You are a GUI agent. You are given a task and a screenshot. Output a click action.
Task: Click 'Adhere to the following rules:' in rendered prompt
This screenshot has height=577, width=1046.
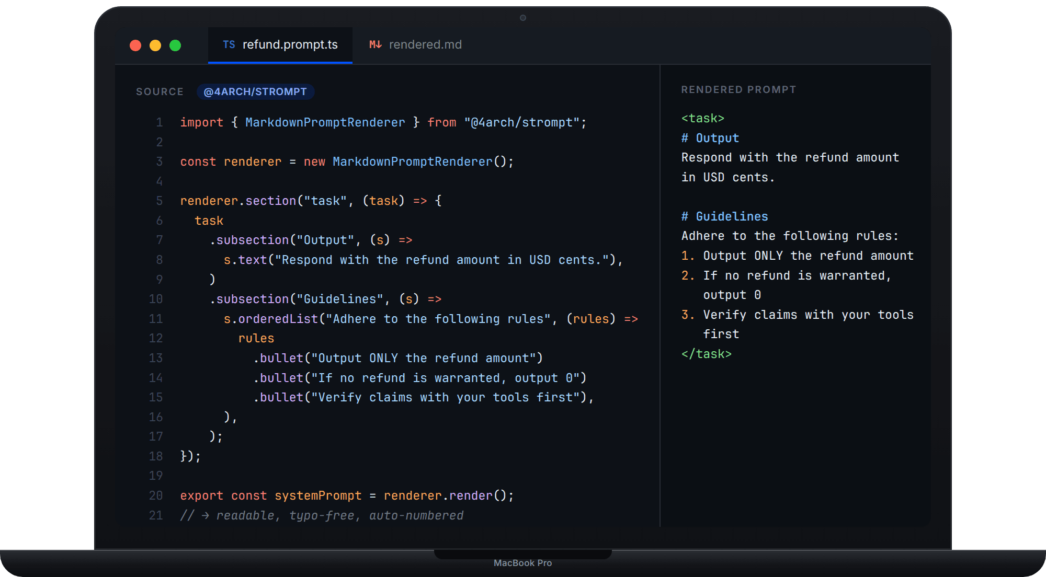point(790,236)
